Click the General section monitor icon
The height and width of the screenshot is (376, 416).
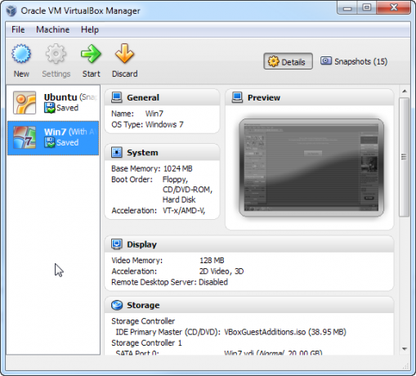(x=117, y=97)
